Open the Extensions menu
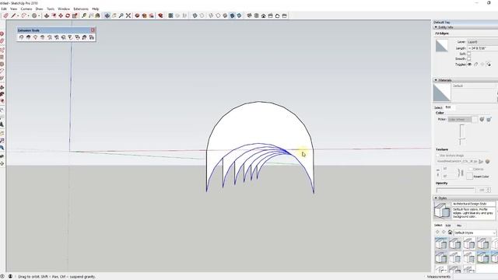The image size is (498, 280). [81, 9]
